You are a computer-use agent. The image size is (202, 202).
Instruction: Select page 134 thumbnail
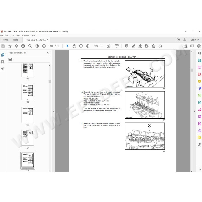pos(28,138)
